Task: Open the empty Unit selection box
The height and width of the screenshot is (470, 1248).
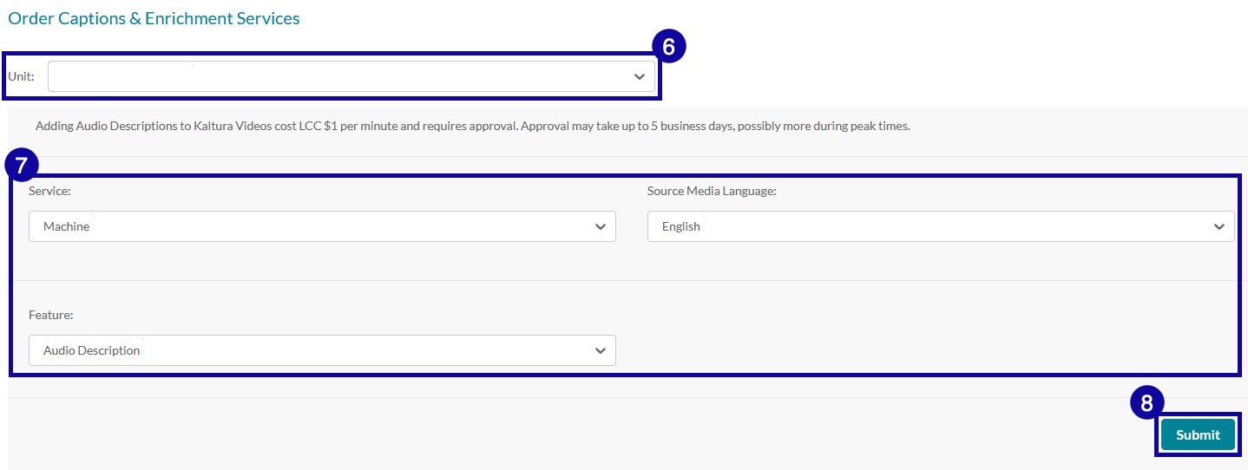Action: tap(338, 76)
